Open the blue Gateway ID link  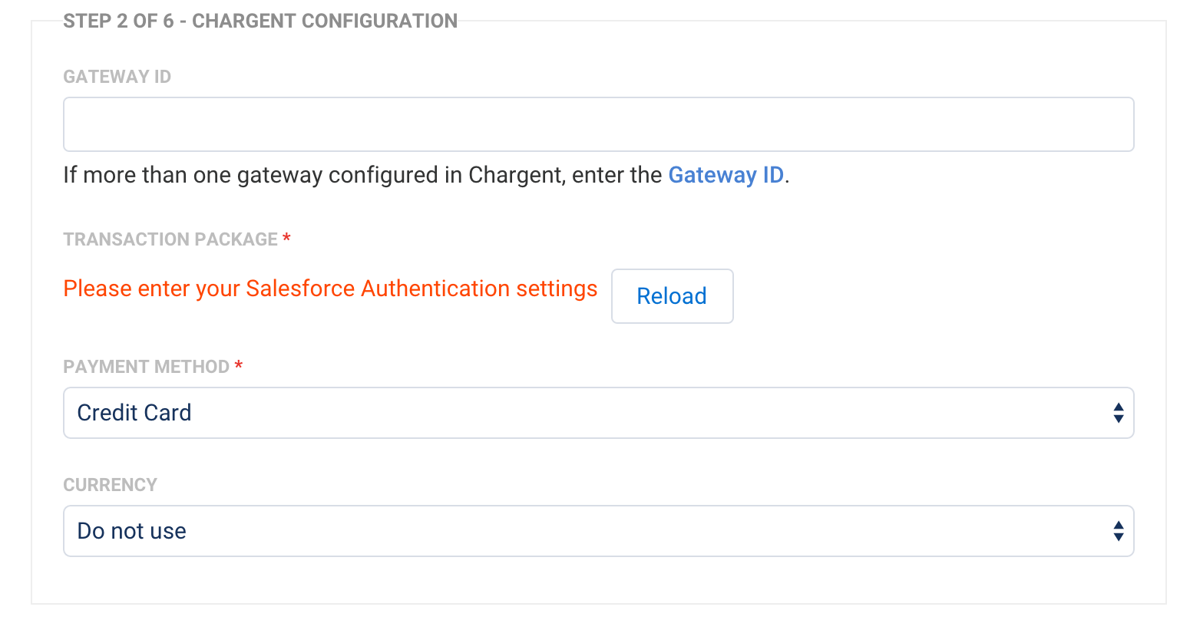[x=726, y=175]
